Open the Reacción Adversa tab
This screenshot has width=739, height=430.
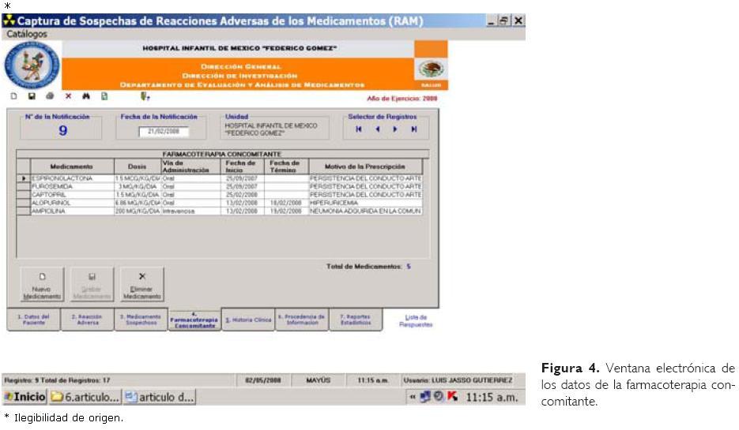[x=87, y=320]
